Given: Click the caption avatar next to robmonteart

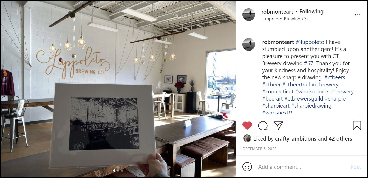Looking at the screenshot, I should tap(249, 44).
